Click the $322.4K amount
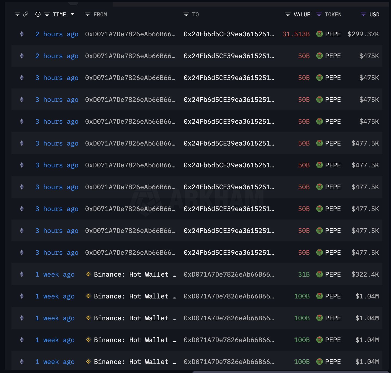Image resolution: width=391 pixels, height=373 pixels. tap(365, 274)
